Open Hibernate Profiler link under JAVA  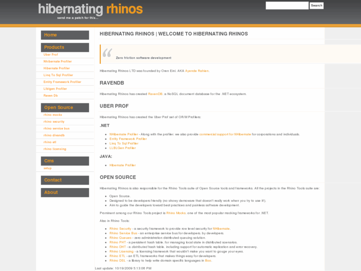[x=123, y=165]
